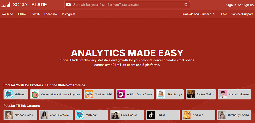The width and height of the screenshot is (255, 123).
Task: Focus the YouTube creator search field
Action: tap(127, 5)
